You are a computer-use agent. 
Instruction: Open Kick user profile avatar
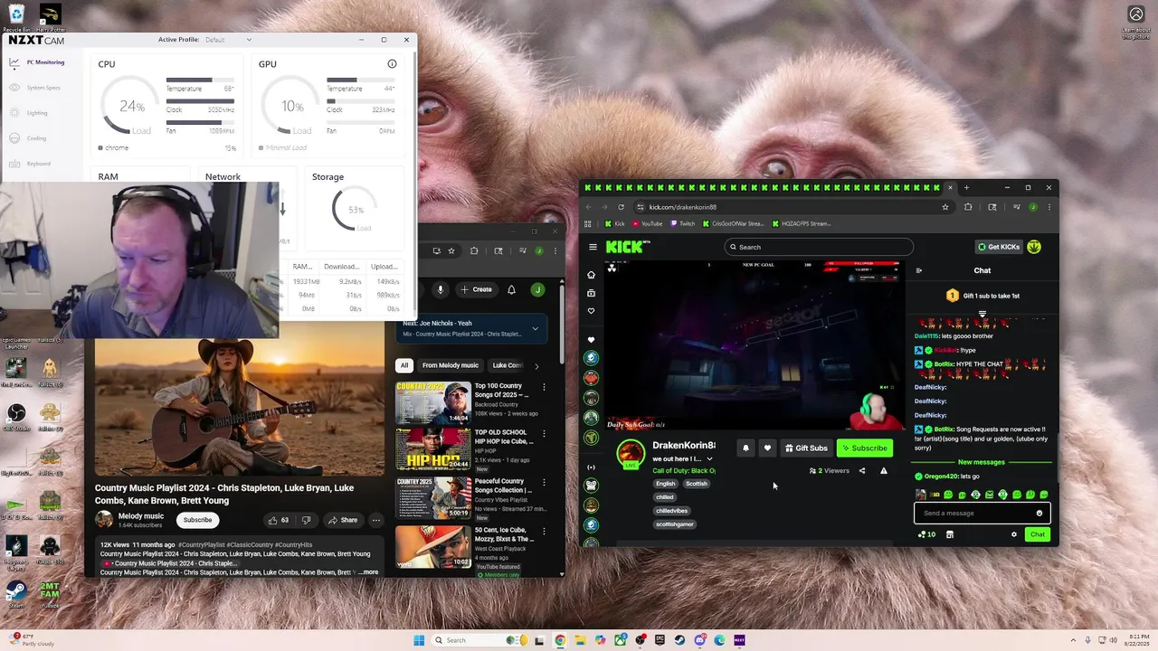point(1034,247)
